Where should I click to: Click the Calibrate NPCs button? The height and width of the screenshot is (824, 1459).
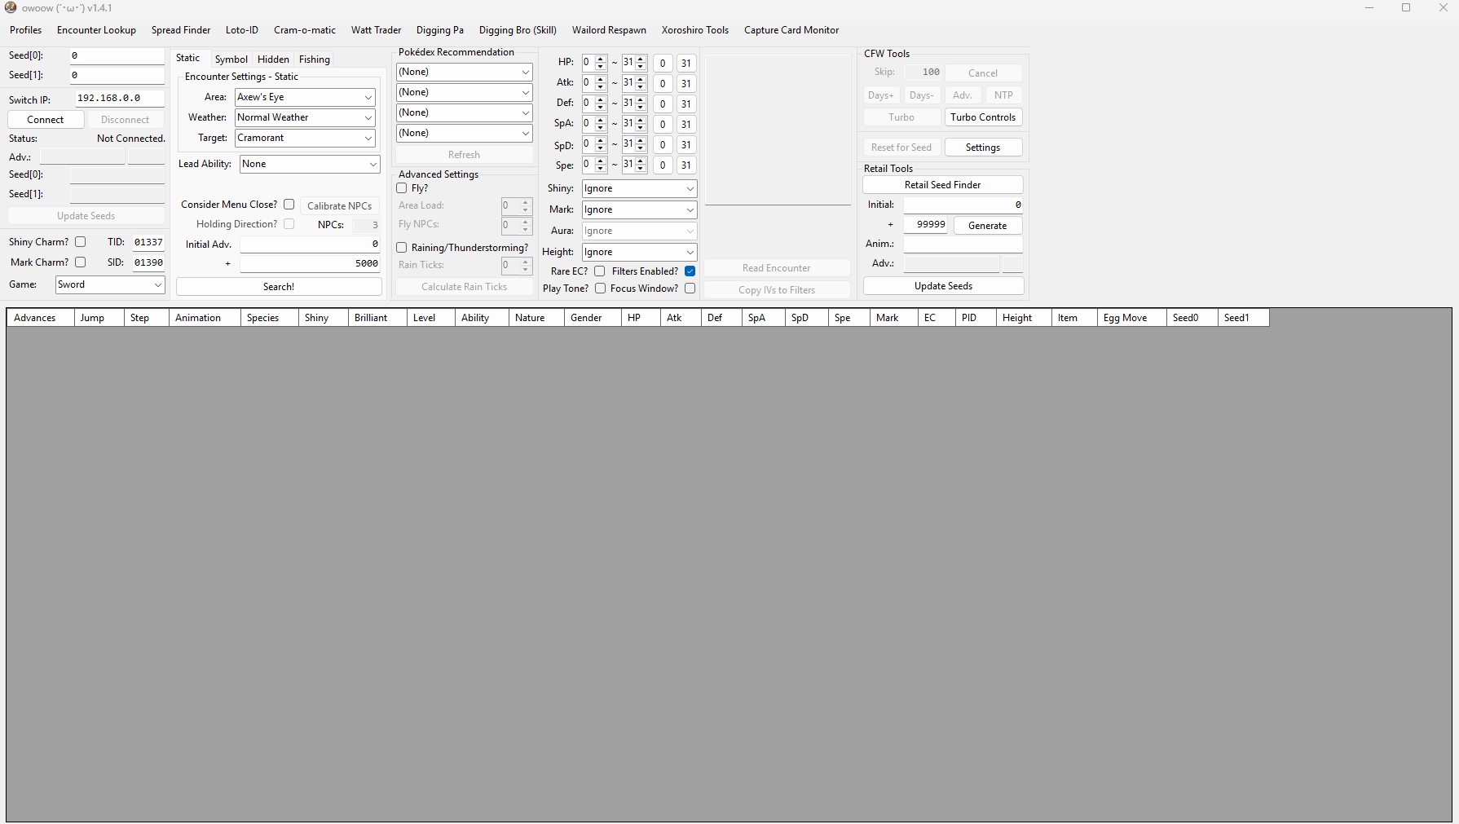click(340, 206)
